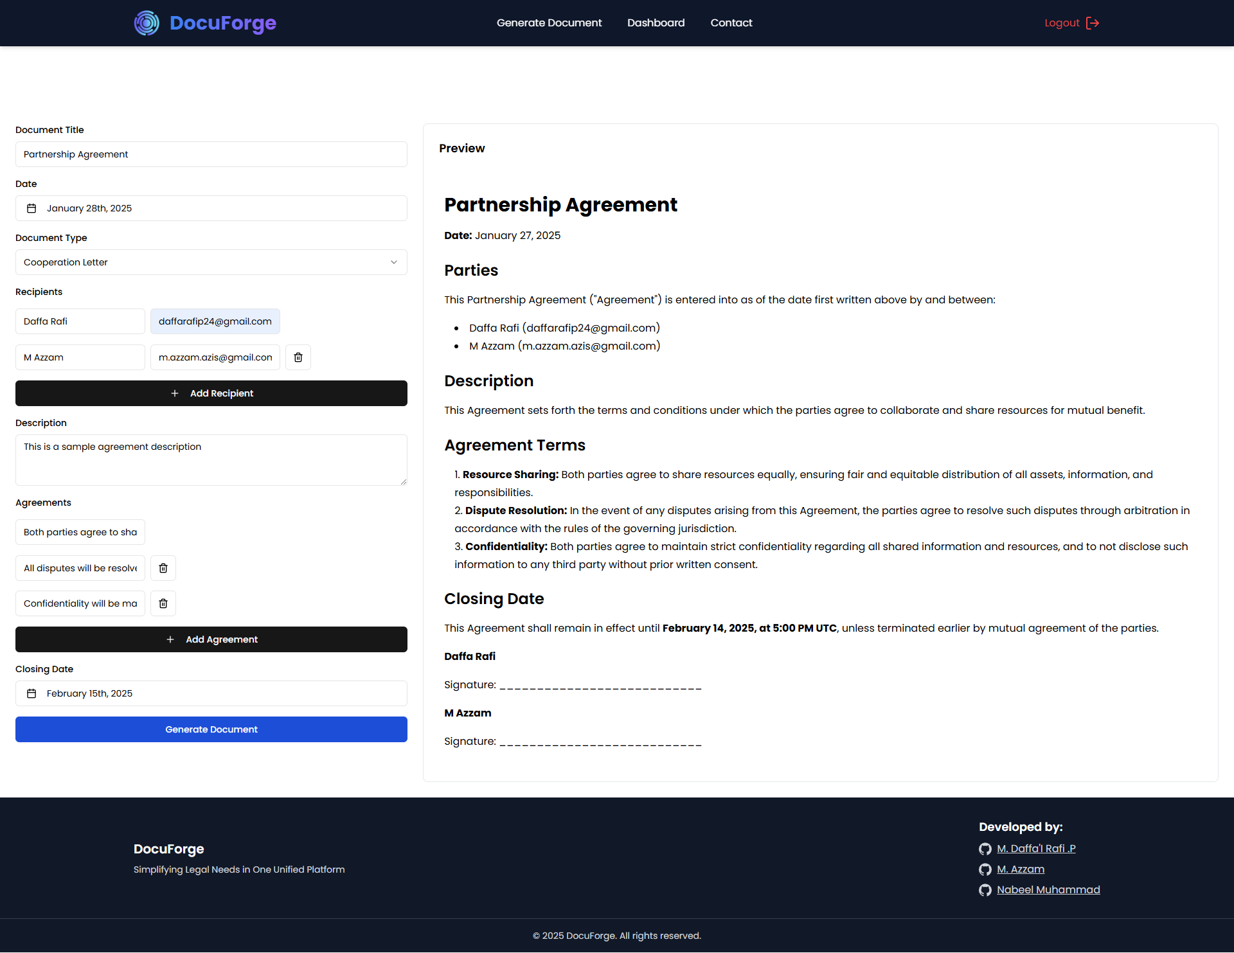Remove the 'All disputes' agreement via trash icon
The height and width of the screenshot is (953, 1234).
pyautogui.click(x=163, y=568)
